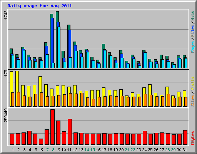197x154 pixels.
Task: Click the day 13 axis label
Action: click(x=81, y=150)
